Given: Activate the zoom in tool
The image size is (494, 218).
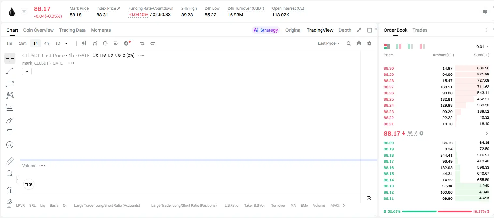Looking at the screenshot, I should 10,174.
